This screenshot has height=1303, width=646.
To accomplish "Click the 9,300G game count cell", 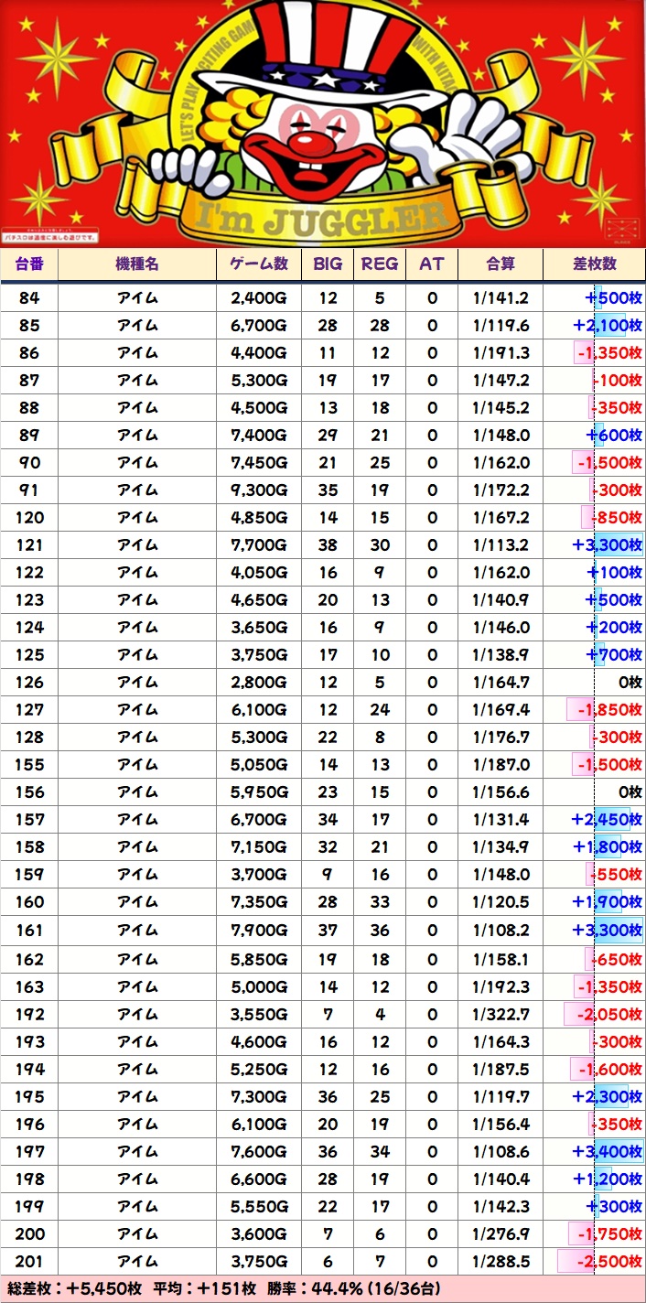I will tap(259, 490).
